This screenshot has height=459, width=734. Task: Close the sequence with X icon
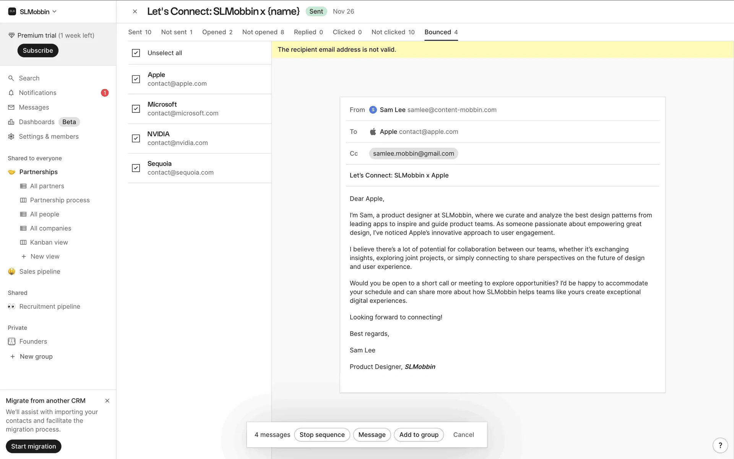click(135, 11)
